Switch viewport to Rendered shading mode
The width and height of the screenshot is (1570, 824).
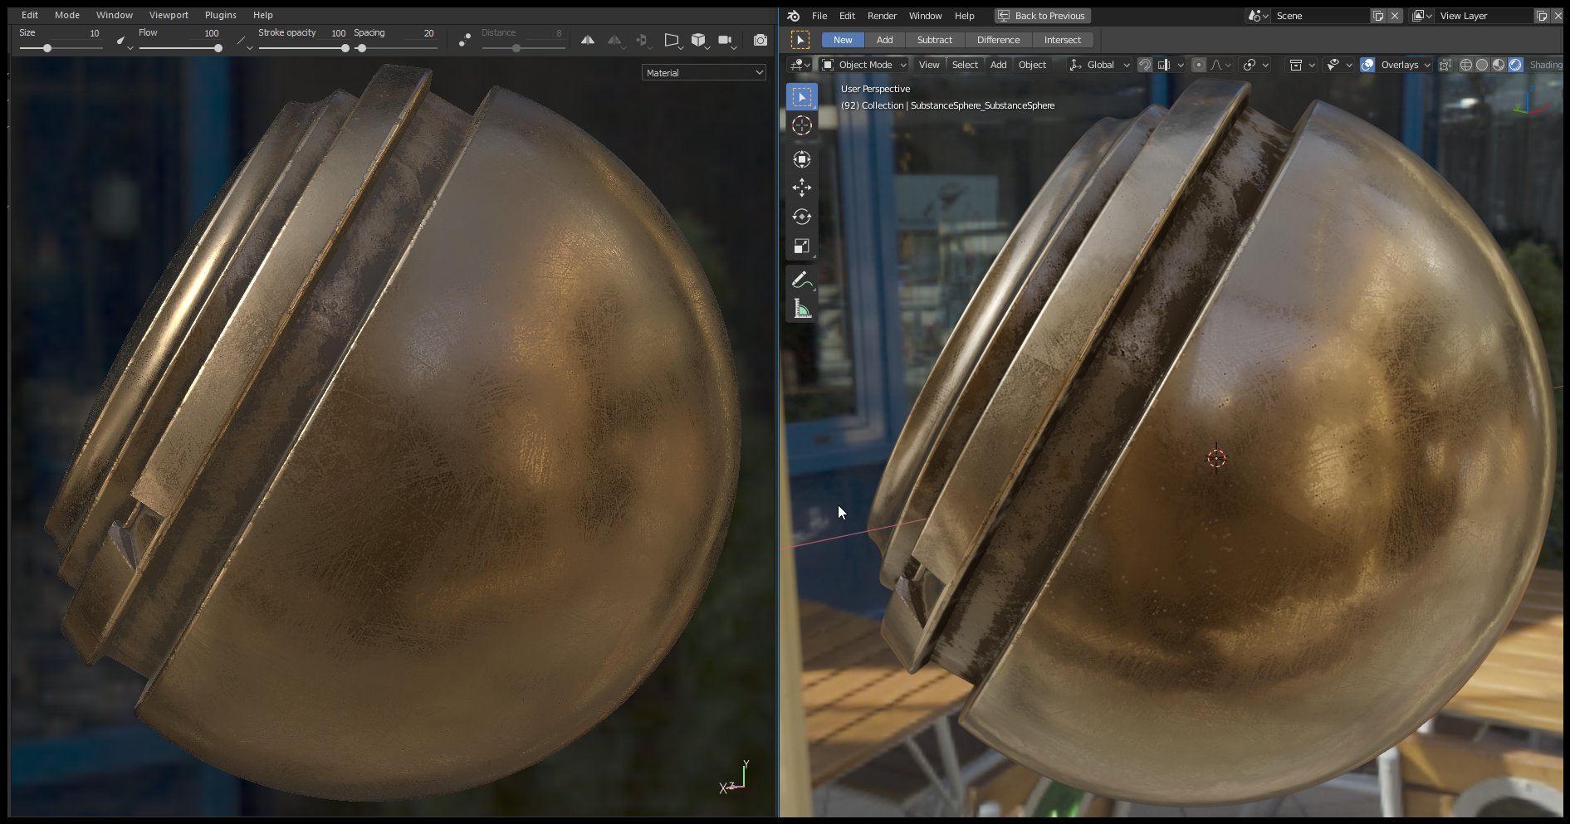tap(1514, 65)
